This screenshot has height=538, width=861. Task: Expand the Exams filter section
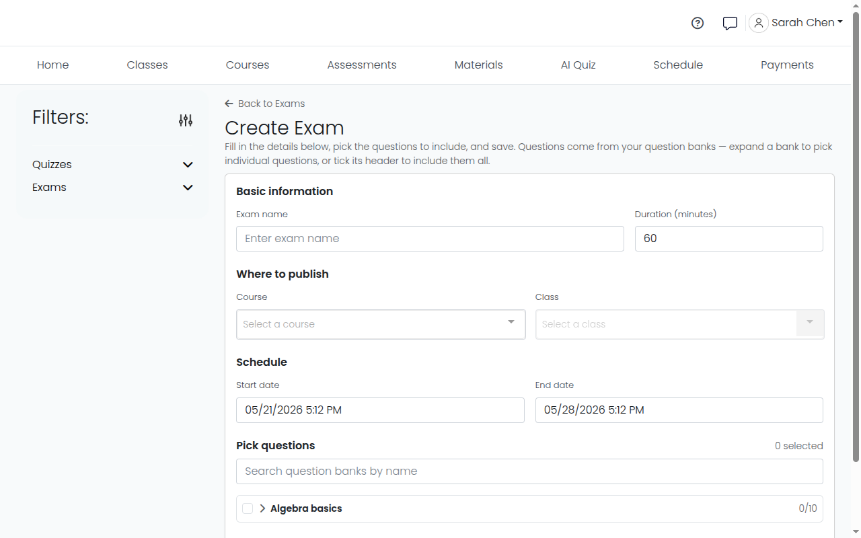tap(188, 188)
